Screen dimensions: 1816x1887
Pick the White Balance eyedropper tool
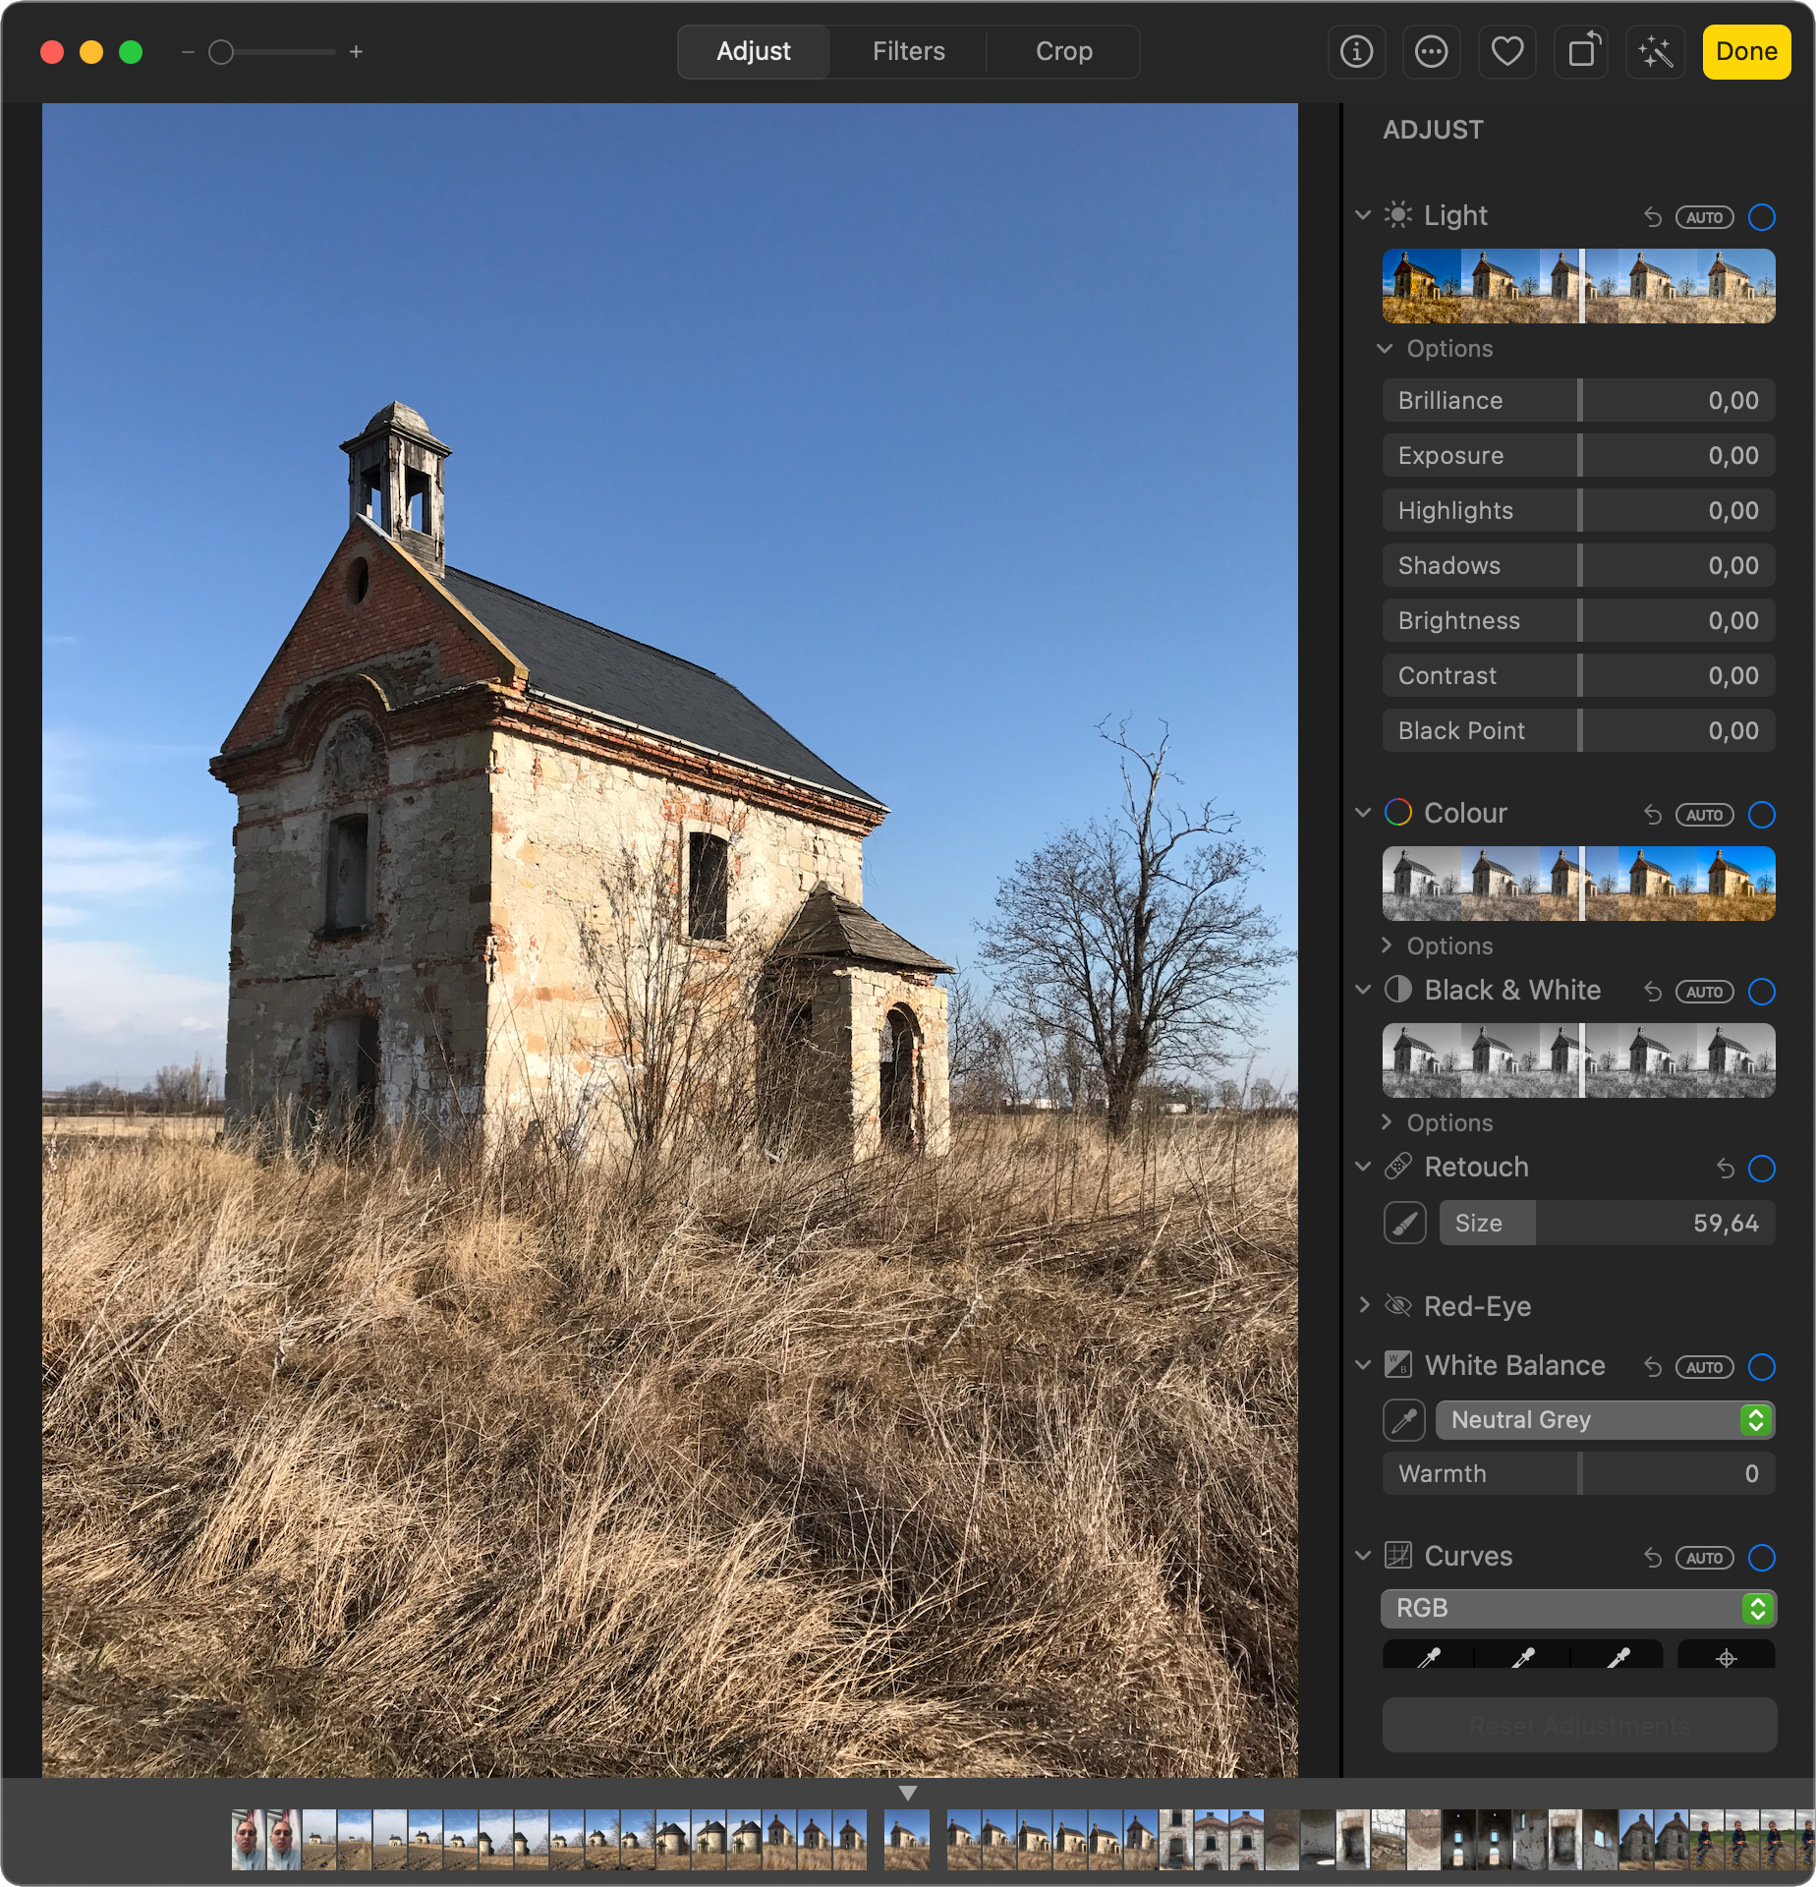[1404, 1420]
